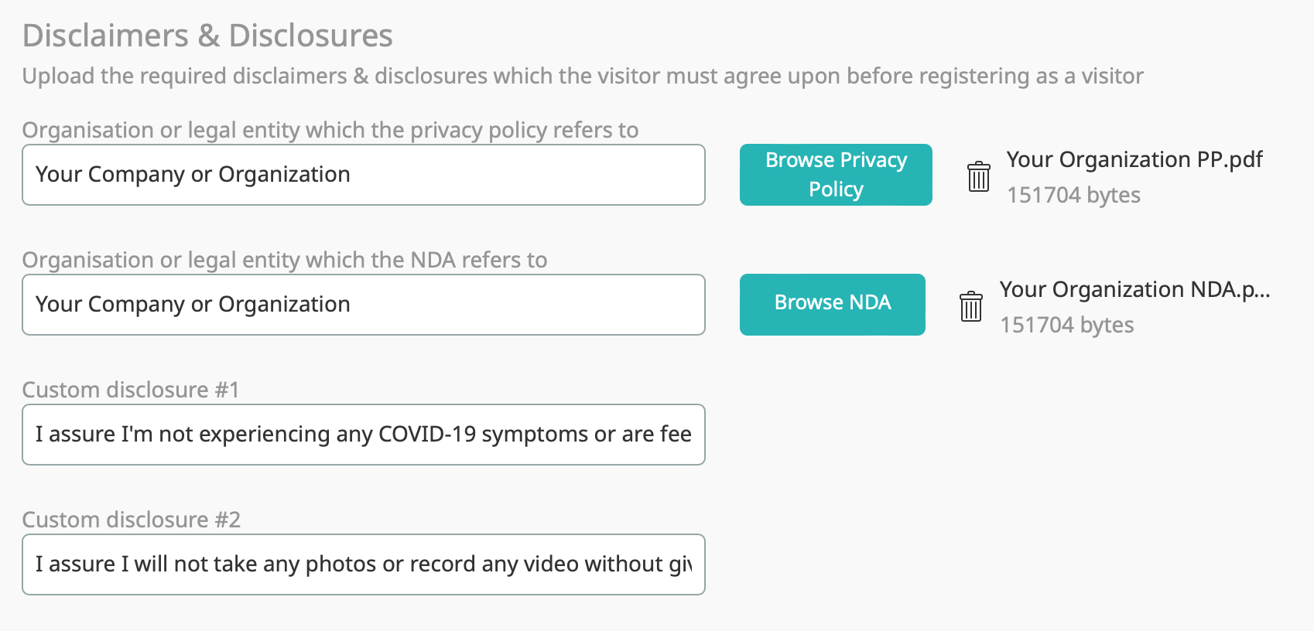Click the Custom disclosure #2 label
The height and width of the screenshot is (631, 1314).
point(132,520)
